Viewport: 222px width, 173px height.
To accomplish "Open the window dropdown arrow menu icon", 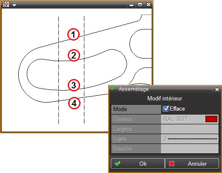I will (x=14, y=4).
